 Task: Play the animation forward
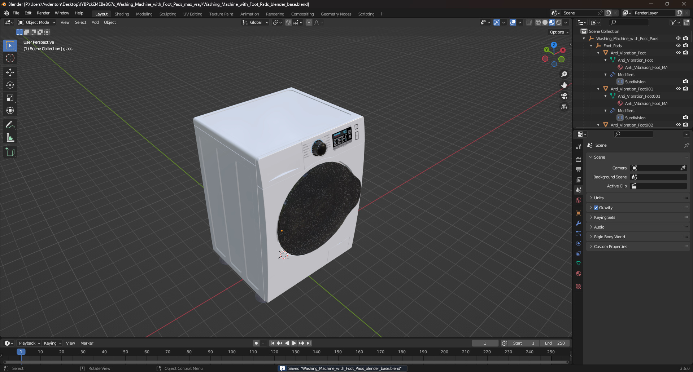click(x=294, y=343)
